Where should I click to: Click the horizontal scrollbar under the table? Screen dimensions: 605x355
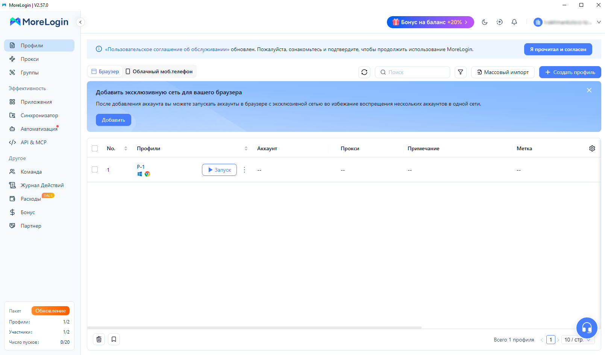click(254, 328)
